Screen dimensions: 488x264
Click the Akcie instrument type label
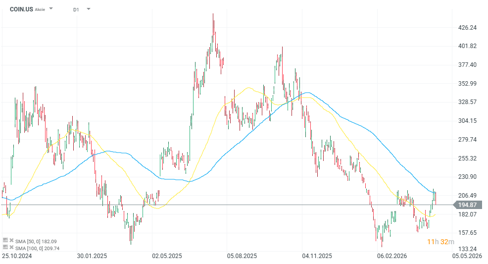[40, 9]
